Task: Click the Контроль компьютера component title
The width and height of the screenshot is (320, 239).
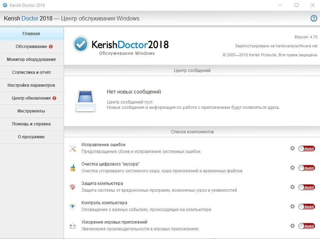Action: pyautogui.click(x=104, y=203)
